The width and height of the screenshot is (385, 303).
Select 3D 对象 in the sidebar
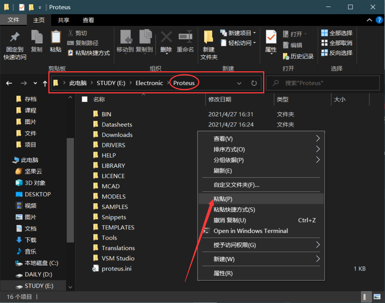[x=30, y=183]
